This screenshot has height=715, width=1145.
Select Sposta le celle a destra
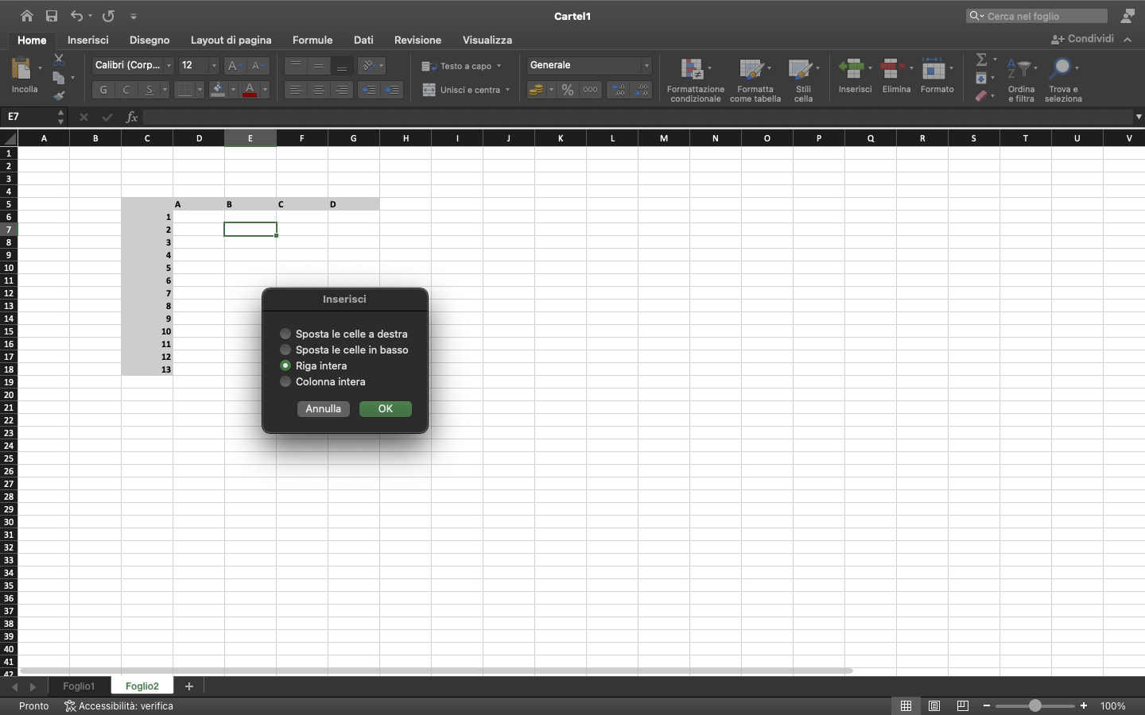click(285, 334)
